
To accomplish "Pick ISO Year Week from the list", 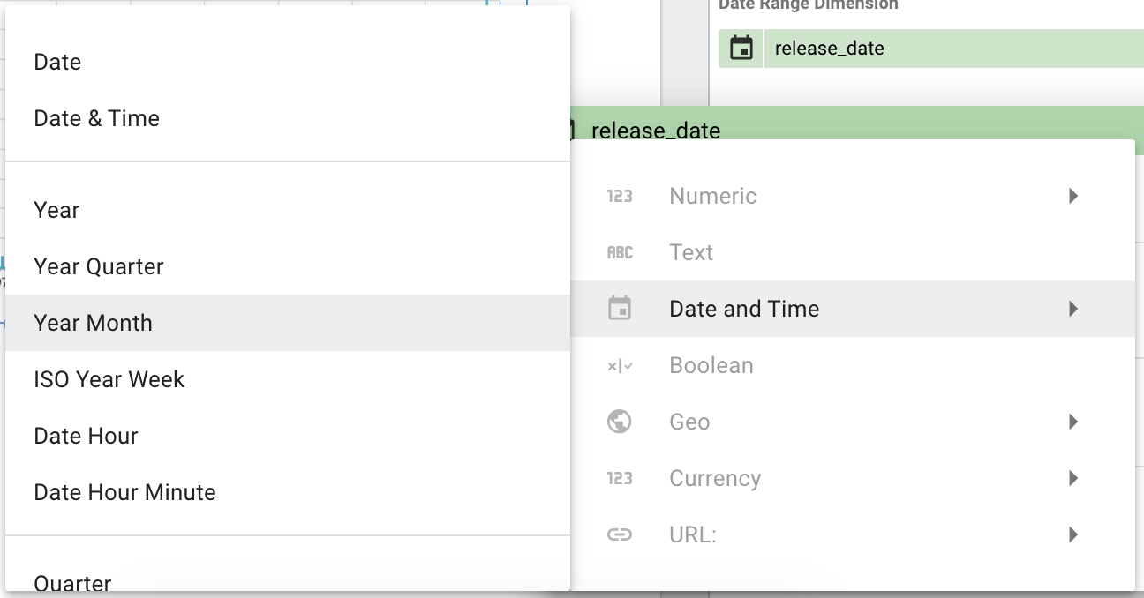I will 109,379.
